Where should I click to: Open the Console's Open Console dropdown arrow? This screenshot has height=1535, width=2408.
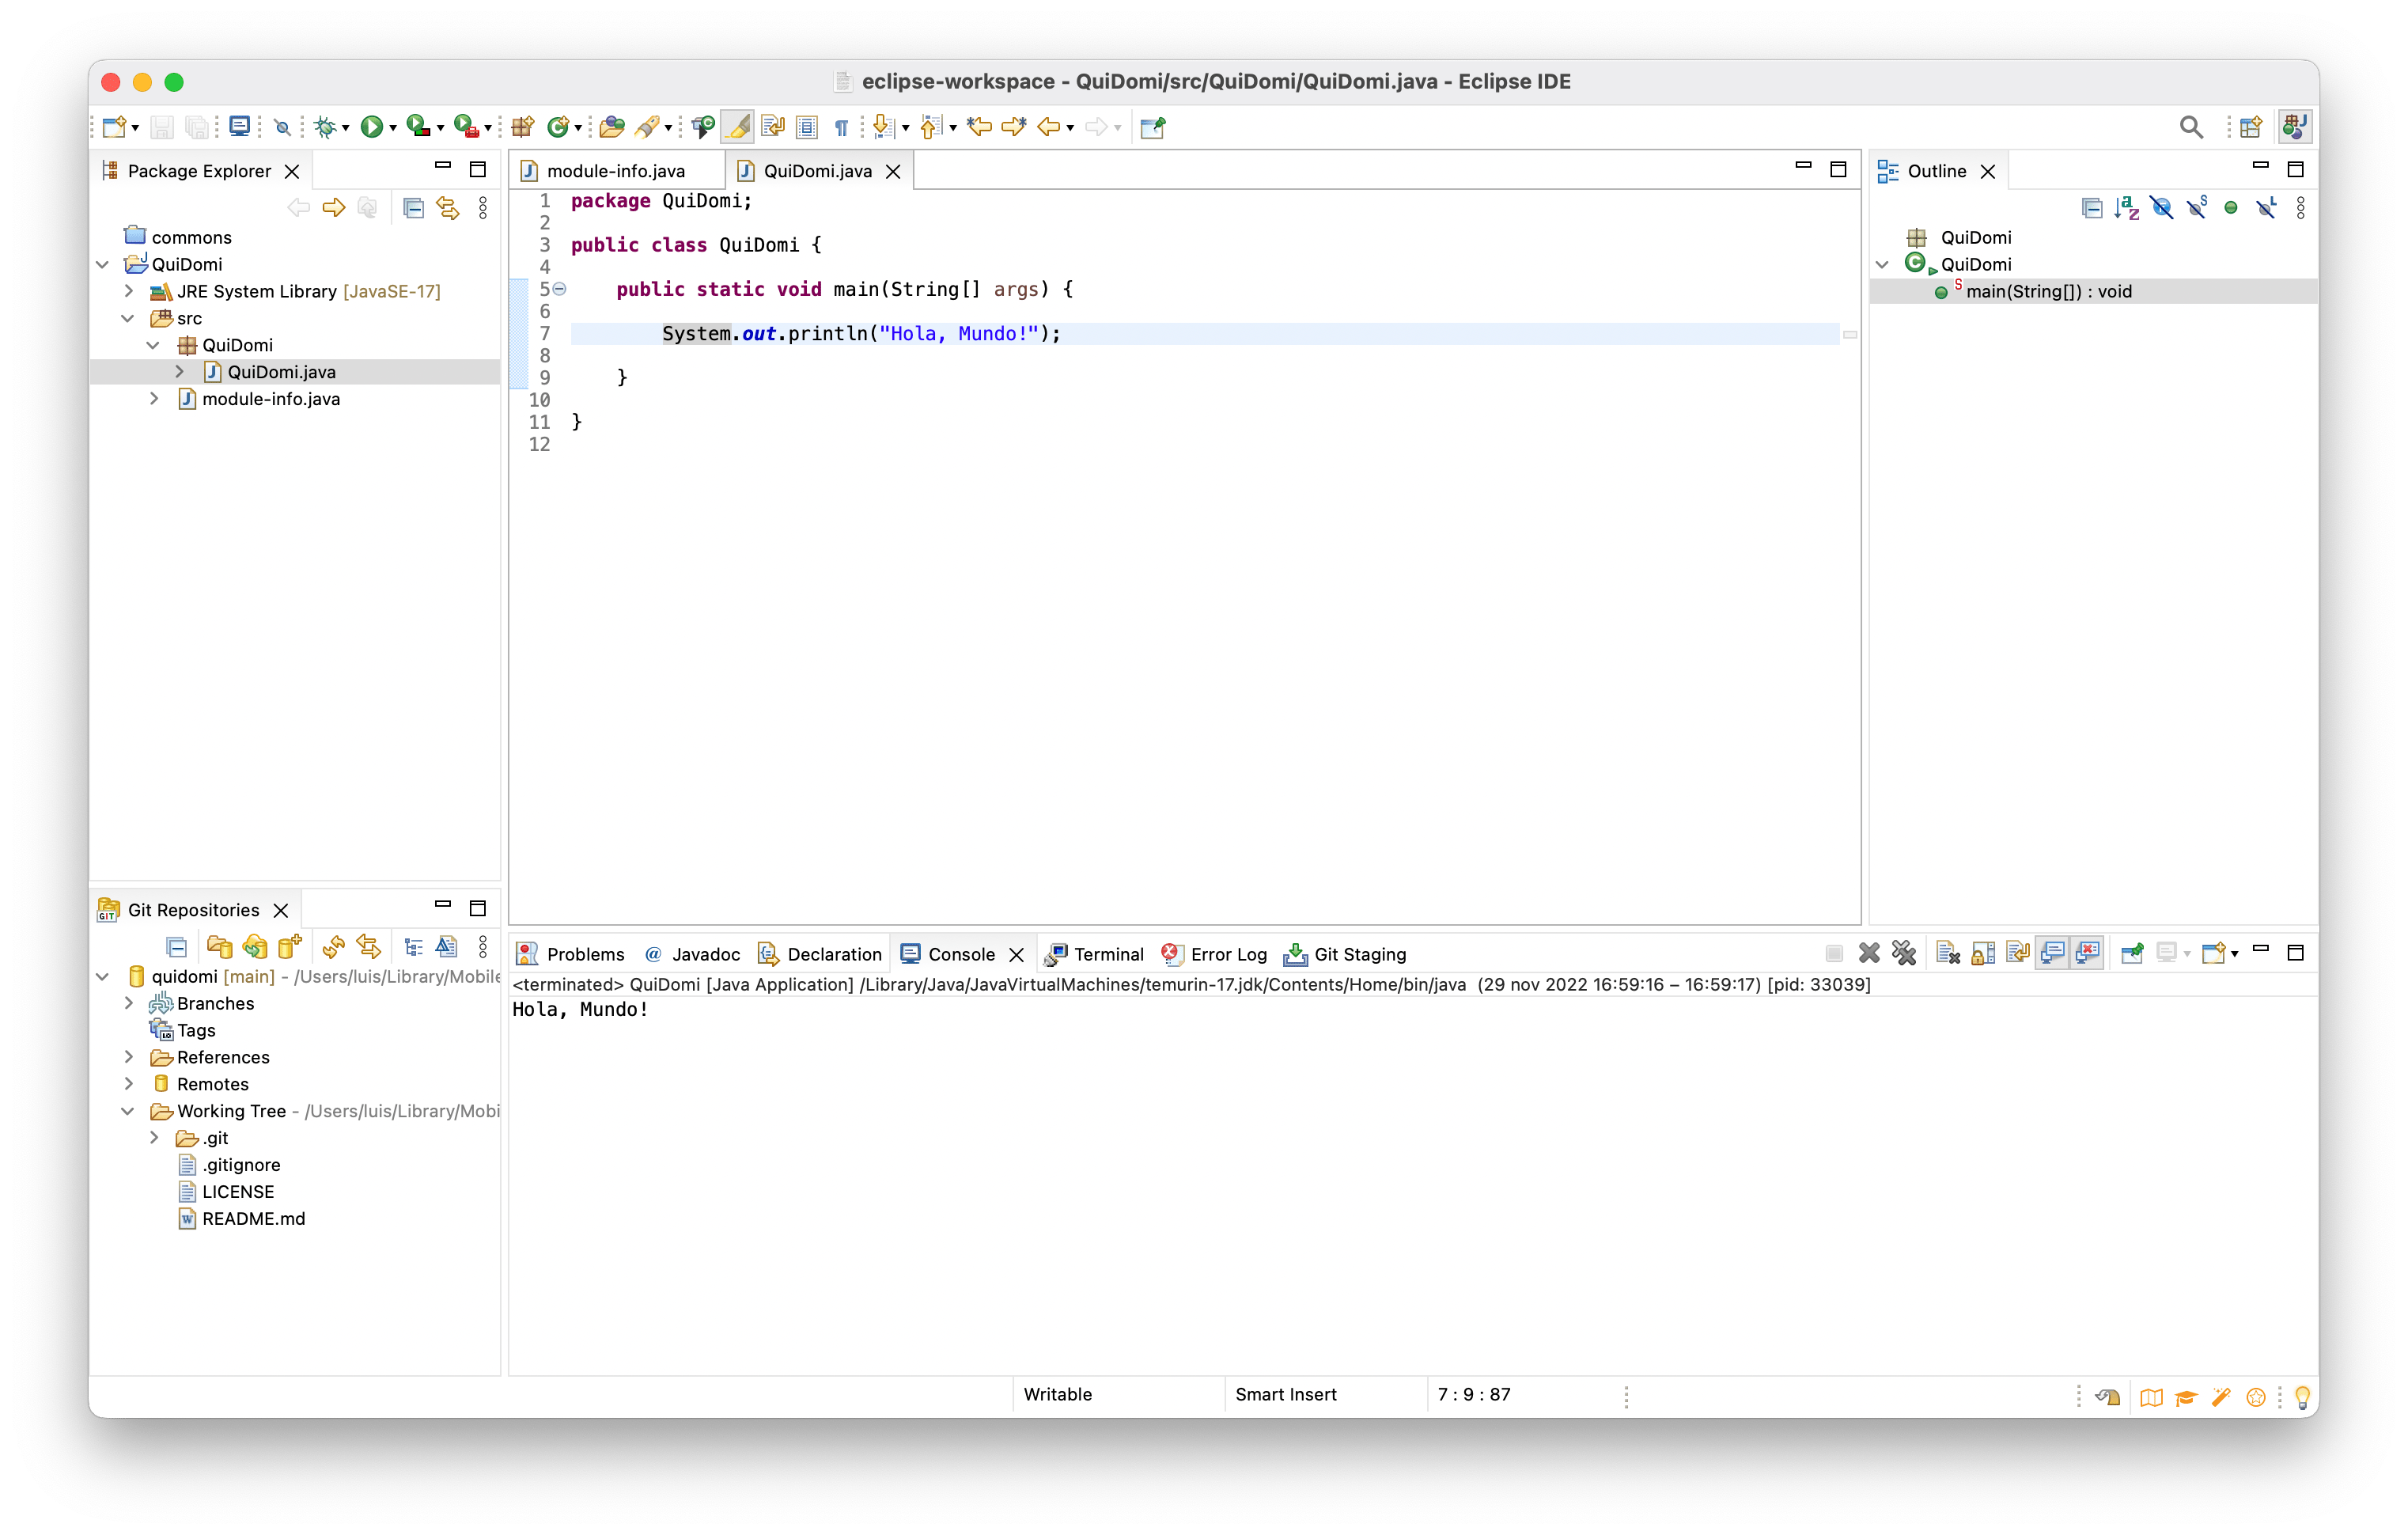click(2234, 955)
